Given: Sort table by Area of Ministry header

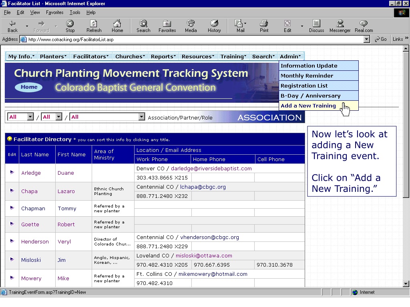Looking at the screenshot, I should (x=104, y=155).
